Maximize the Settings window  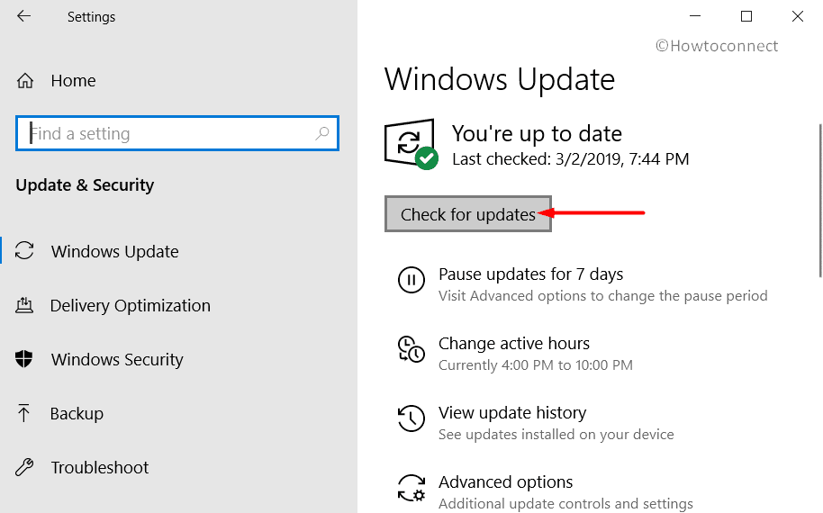click(x=746, y=16)
